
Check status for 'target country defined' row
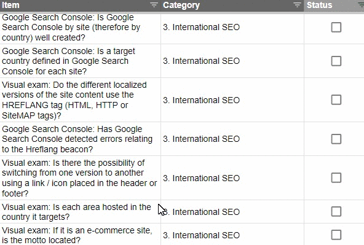(336, 61)
